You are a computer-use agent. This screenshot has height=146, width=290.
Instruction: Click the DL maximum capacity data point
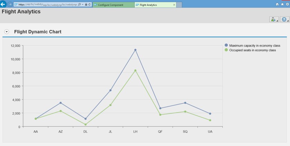point(86,119)
